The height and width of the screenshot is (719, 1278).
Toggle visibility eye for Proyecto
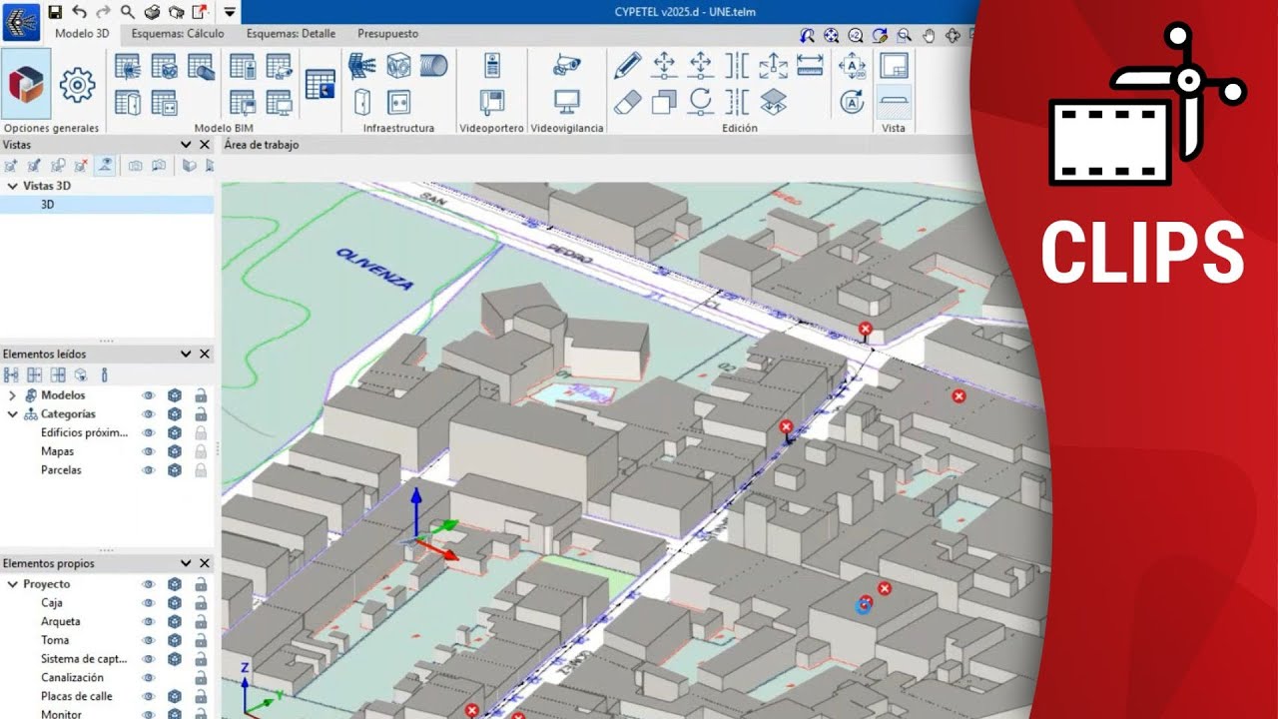coord(149,584)
